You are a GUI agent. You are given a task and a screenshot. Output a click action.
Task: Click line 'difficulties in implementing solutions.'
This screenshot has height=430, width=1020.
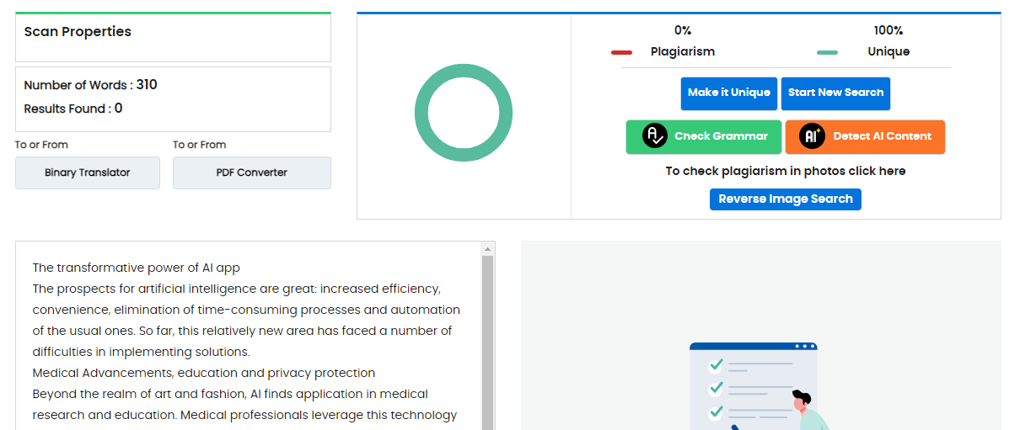pyautogui.click(x=142, y=352)
